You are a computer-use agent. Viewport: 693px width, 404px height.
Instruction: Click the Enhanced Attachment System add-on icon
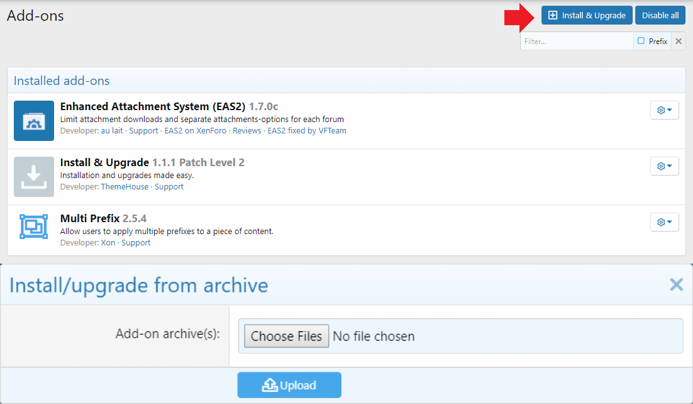coord(34,121)
